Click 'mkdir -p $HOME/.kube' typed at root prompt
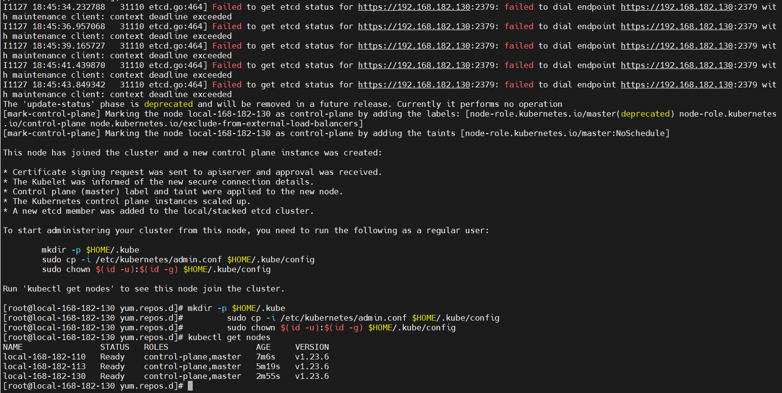 click(x=236, y=308)
